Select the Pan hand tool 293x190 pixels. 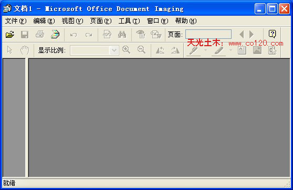click(25, 50)
